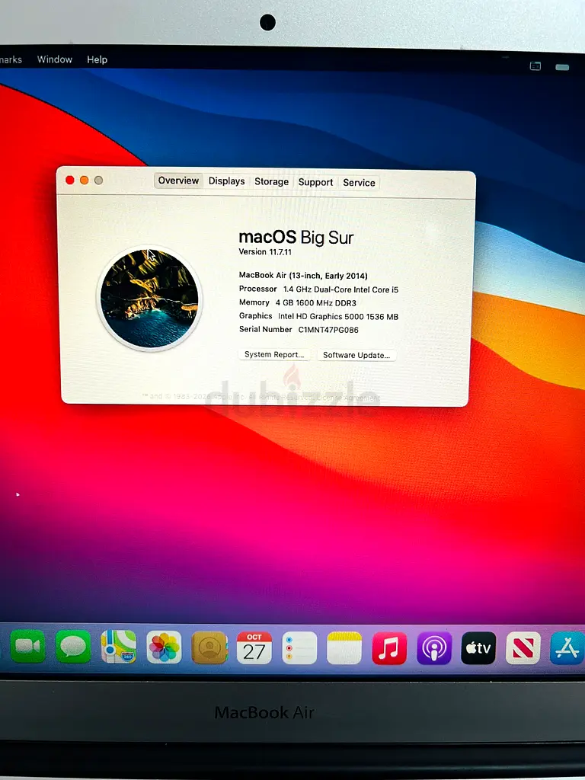Viewport: 585px width, 780px height.
Task: Open the Help menu
Action: (97, 59)
